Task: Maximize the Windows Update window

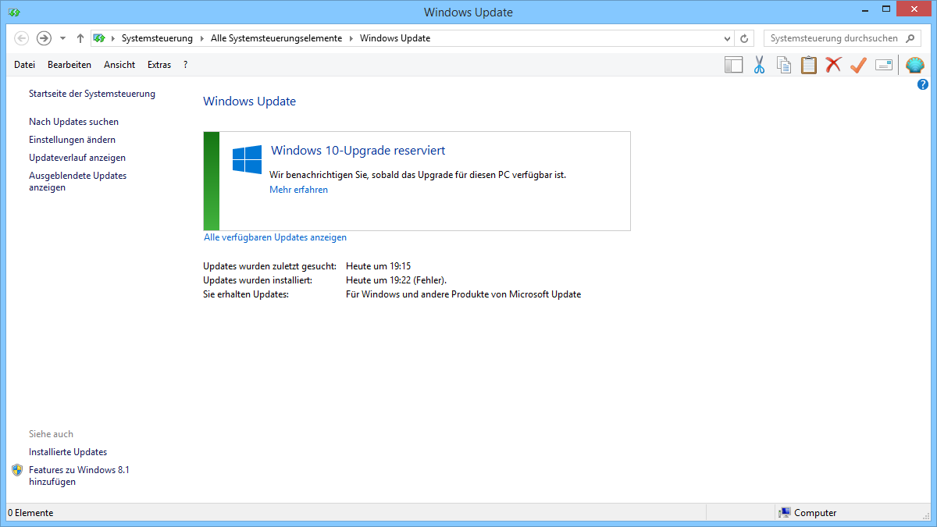Action: coord(885,9)
